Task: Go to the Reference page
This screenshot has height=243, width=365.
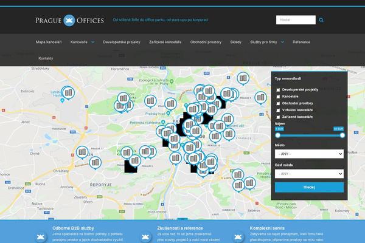Action: tap(301, 42)
